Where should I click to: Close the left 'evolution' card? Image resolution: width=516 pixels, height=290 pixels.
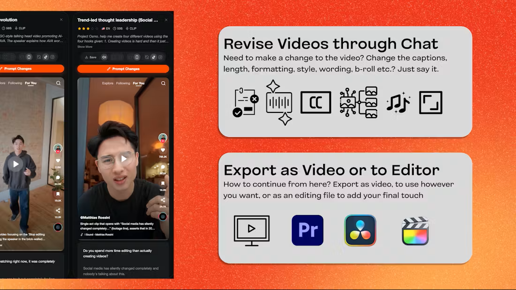pos(61,20)
